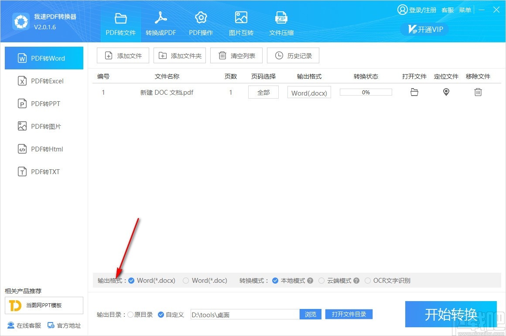Select PDF转图片 conversion mode

pos(44,126)
